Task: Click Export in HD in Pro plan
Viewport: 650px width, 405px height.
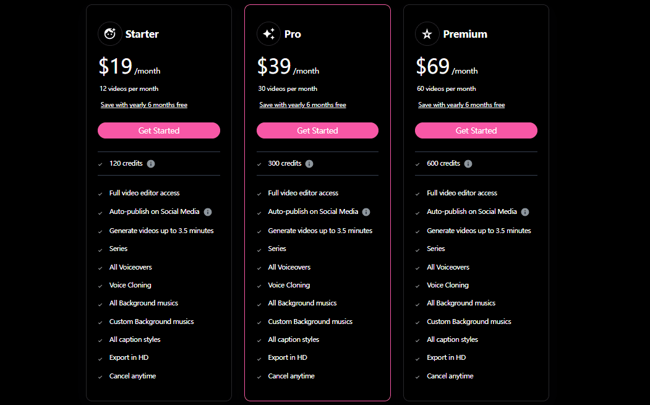Action: [x=288, y=357]
